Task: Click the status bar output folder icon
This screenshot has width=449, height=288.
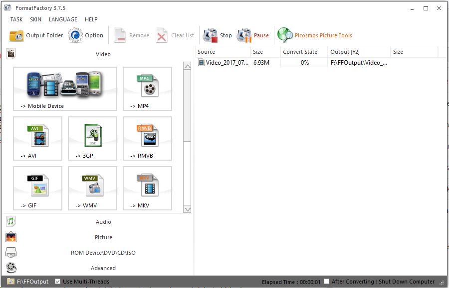Action: tap(10, 282)
